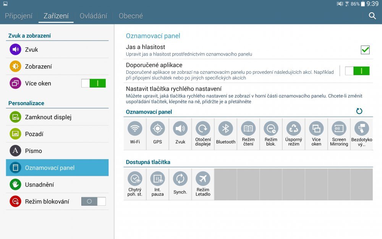The width and height of the screenshot is (382, 239).
Task: Uncheck the Jas a hlasitost checkbox
Action: tap(365, 50)
